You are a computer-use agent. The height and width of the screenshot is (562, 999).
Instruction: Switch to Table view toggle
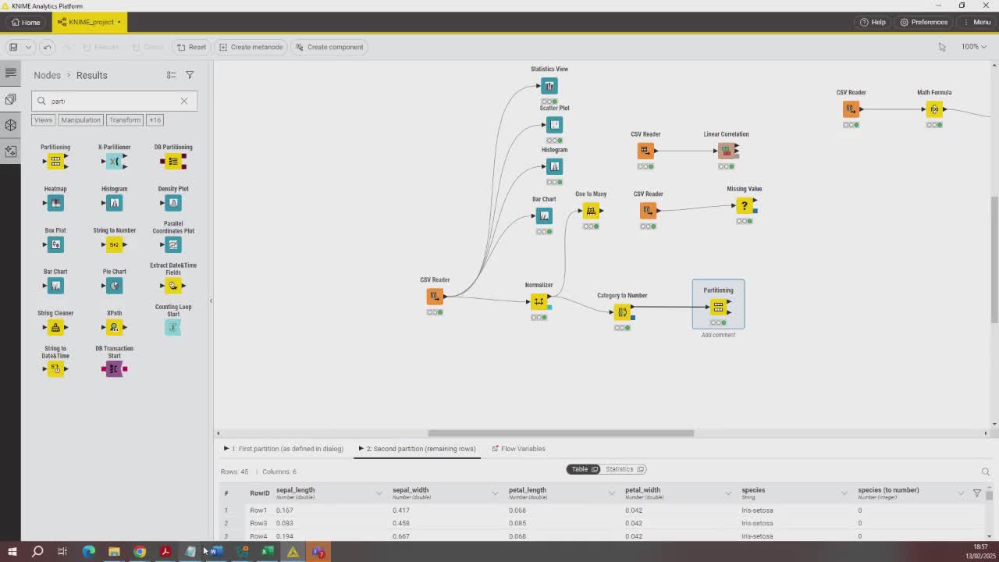click(x=584, y=469)
